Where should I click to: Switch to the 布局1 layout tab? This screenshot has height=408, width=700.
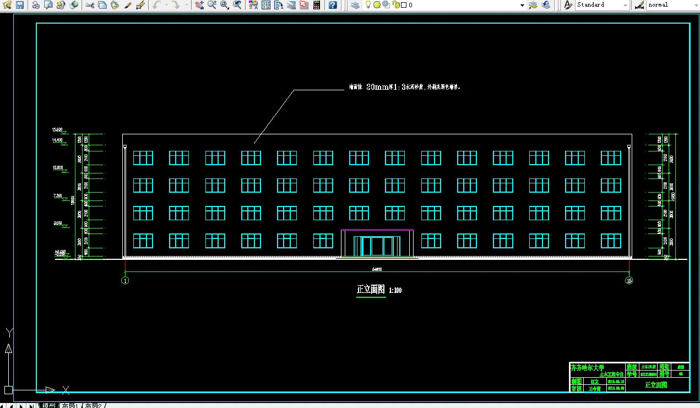(70, 405)
